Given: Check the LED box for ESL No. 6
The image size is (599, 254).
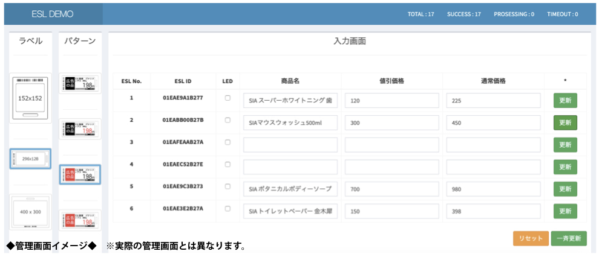Looking at the screenshot, I should (x=227, y=209).
